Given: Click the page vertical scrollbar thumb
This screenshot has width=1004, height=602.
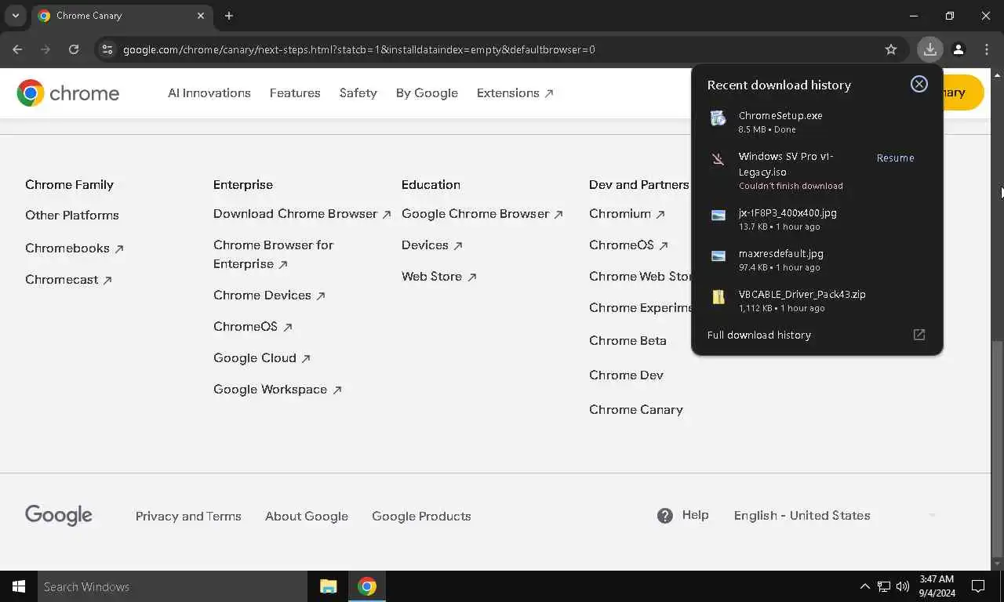Looking at the screenshot, I should tap(997, 448).
